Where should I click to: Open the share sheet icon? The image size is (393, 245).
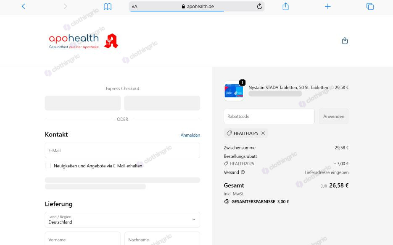pyautogui.click(x=285, y=6)
